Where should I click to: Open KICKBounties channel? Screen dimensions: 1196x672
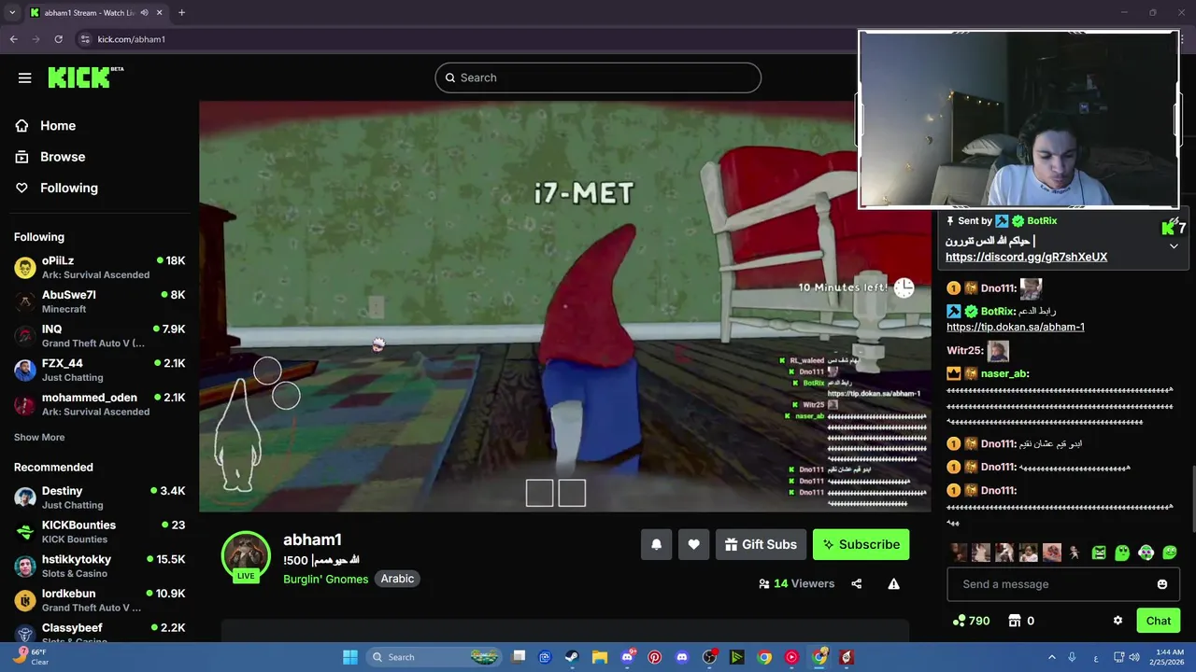coord(99,532)
